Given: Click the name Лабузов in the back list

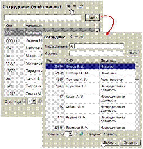Looking at the screenshot, I should point(33,48).
